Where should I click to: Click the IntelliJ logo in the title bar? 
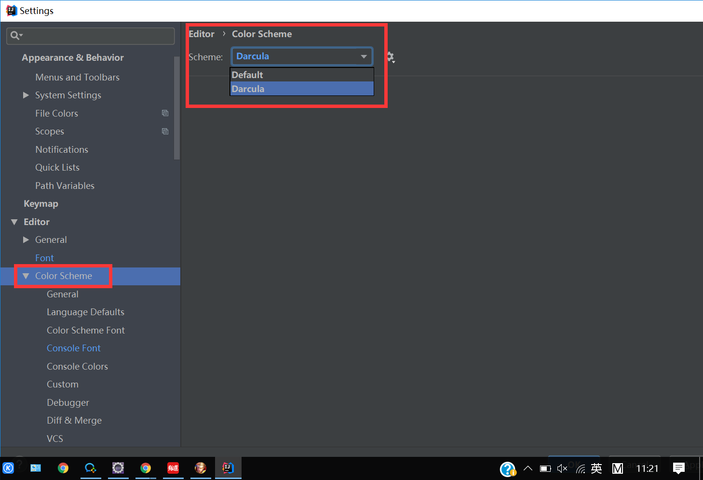11,11
